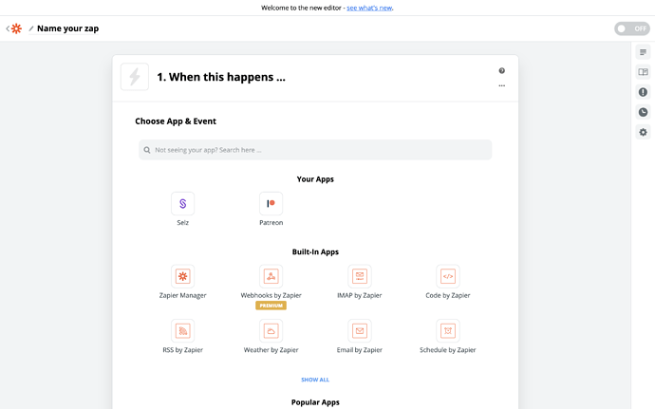Click the 'Popular Apps' section heading
655x409 pixels.
[315, 402]
